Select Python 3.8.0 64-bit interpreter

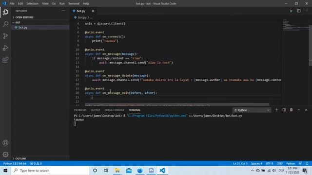click(x=15, y=163)
